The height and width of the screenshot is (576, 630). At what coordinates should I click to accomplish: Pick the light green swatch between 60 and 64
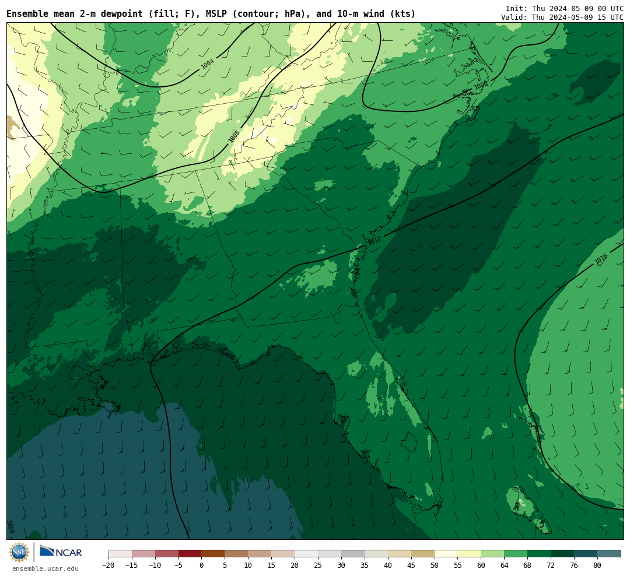(493, 554)
